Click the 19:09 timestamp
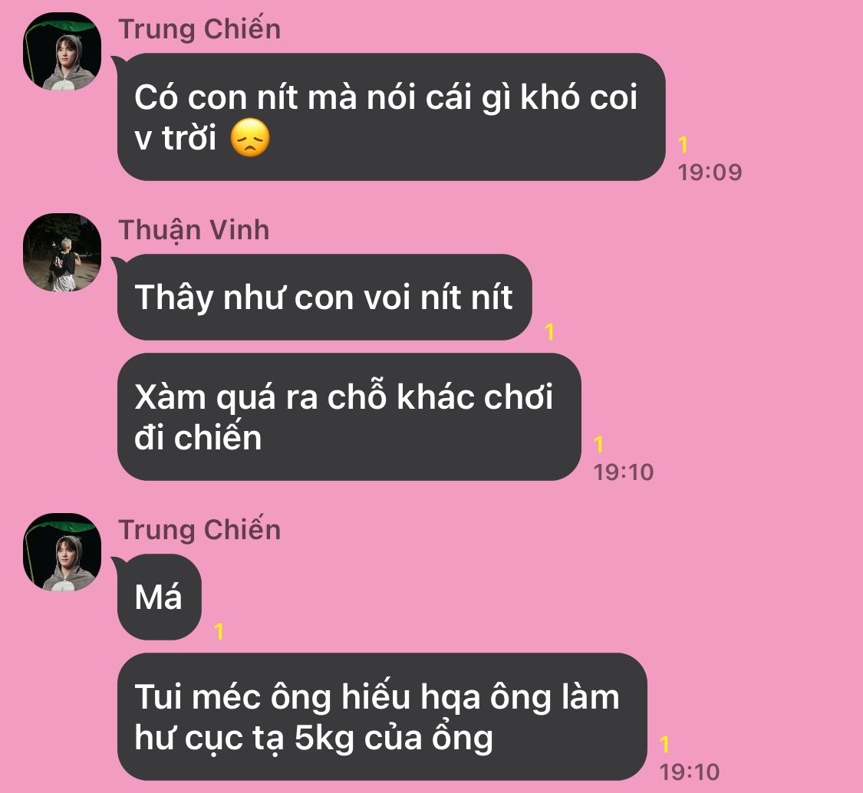This screenshot has width=863, height=793. (x=710, y=173)
